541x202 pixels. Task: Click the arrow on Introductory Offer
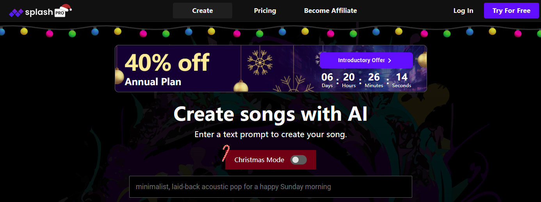point(390,61)
